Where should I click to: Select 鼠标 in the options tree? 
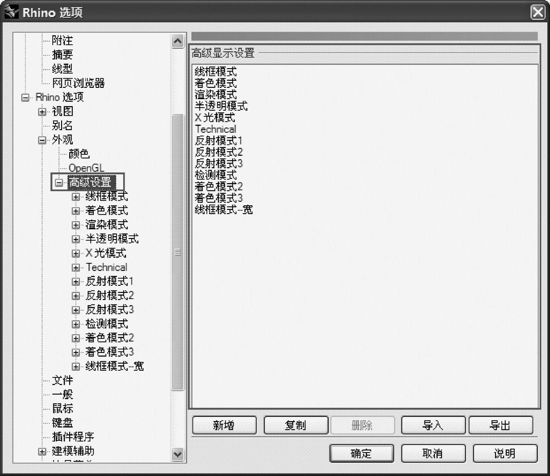tap(62, 409)
